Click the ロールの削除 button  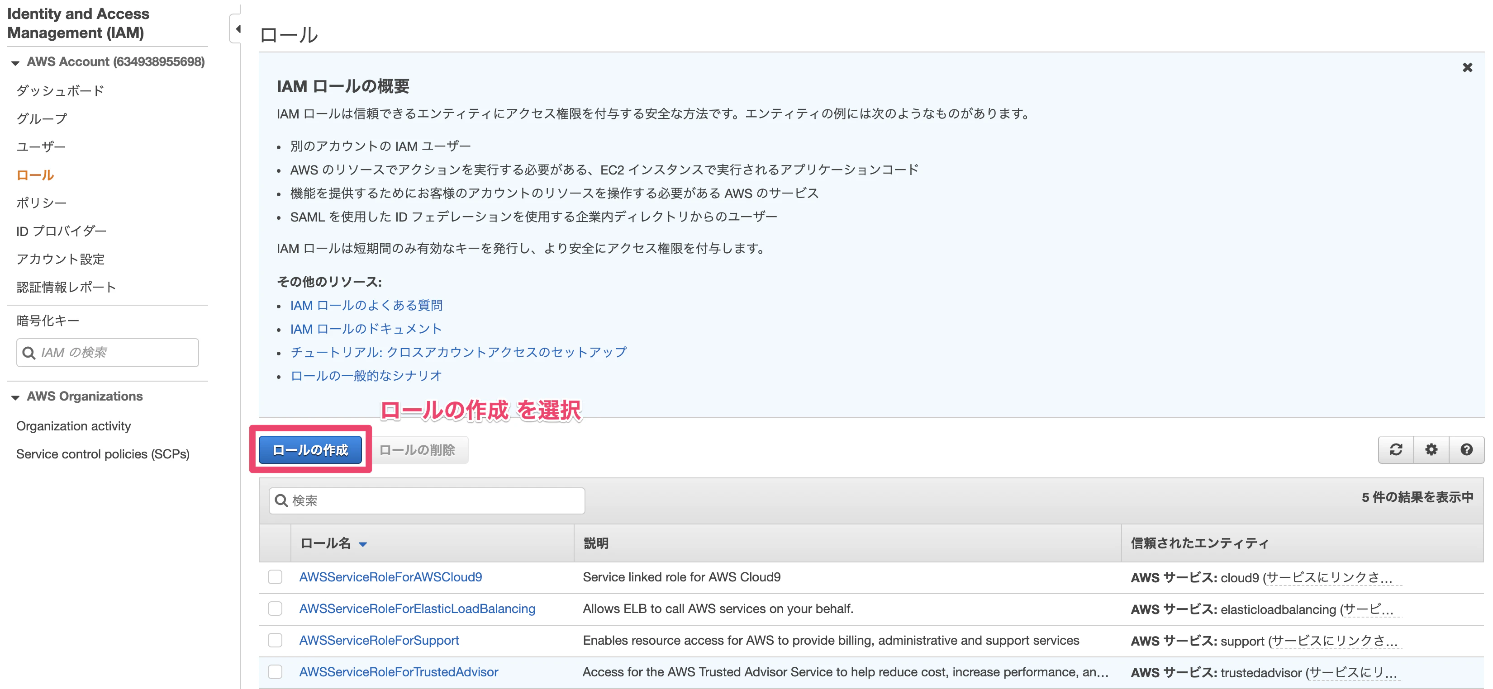tap(417, 450)
